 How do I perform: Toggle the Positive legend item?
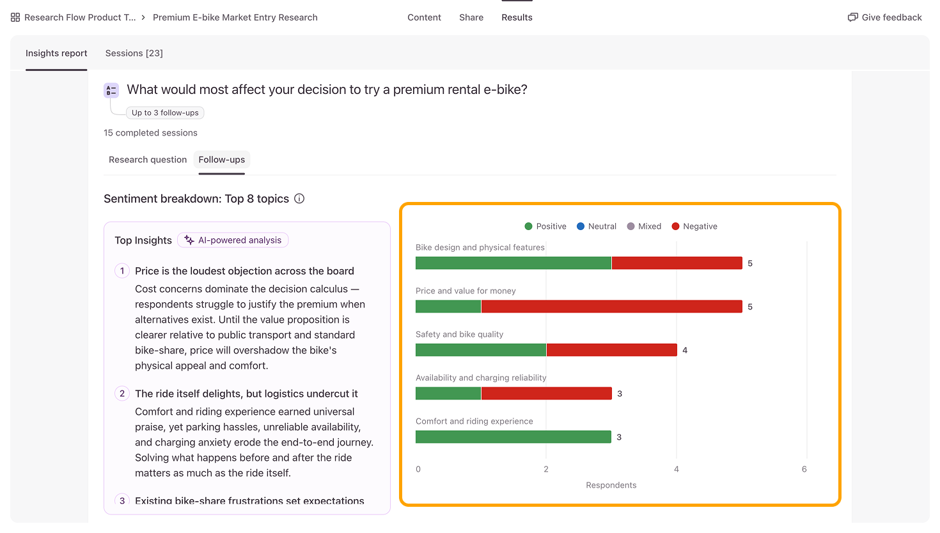point(545,226)
